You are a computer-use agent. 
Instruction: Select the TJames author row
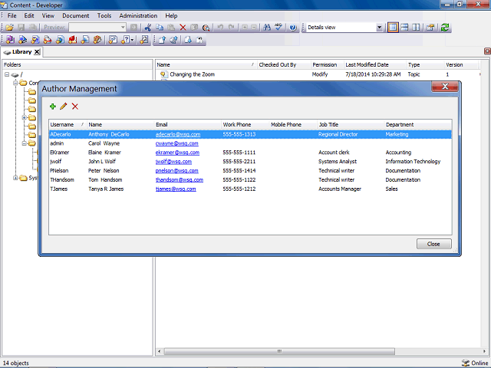pyautogui.click(x=250, y=189)
